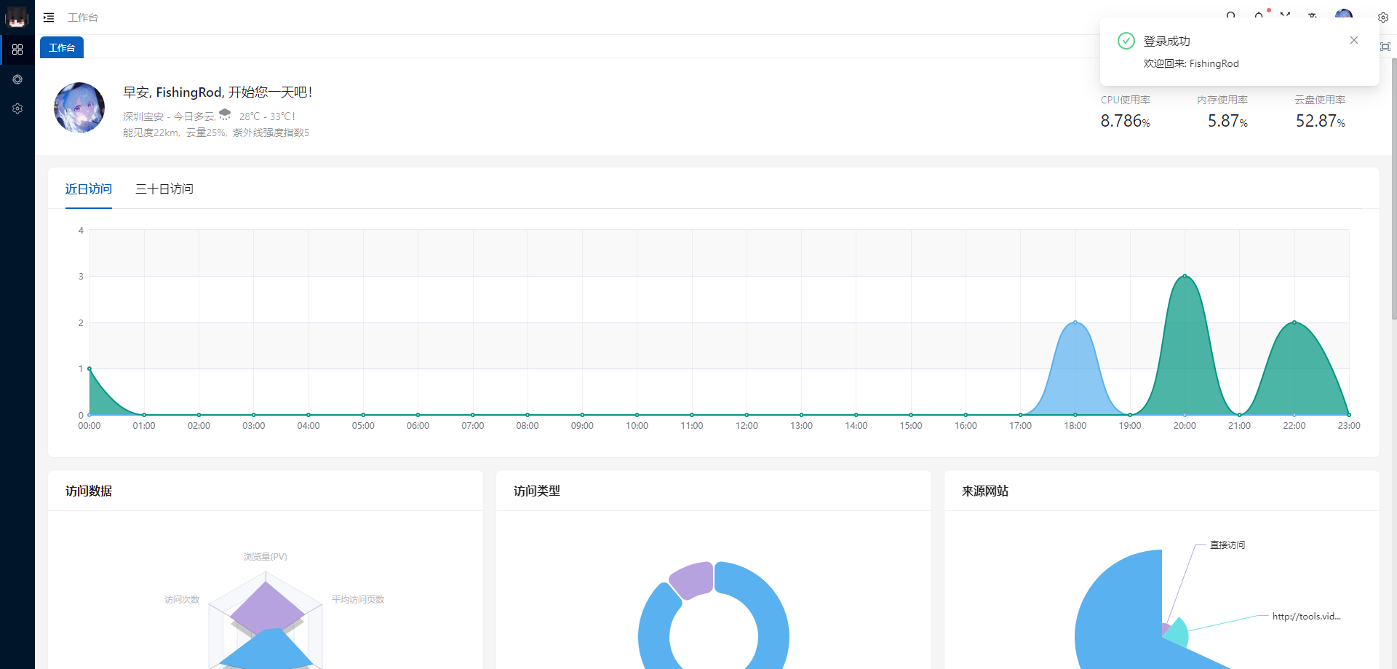Click the 20:00 peak data point on the chart
This screenshot has height=669, width=1397.
tap(1185, 276)
